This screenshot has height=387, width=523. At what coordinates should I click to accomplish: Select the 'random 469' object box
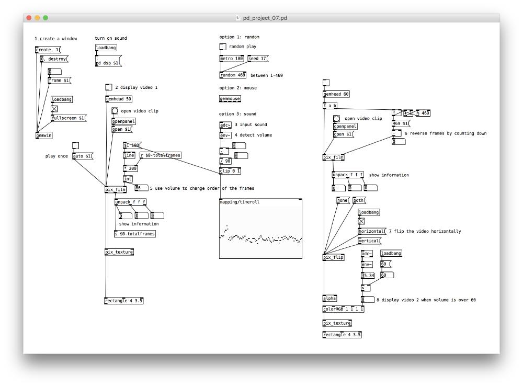tap(233, 75)
